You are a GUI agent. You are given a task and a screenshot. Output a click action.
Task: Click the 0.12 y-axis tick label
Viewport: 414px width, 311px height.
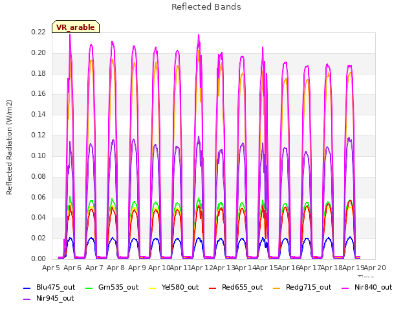coord(38,135)
